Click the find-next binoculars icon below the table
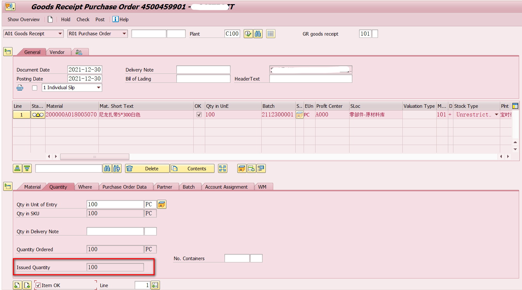522x290 pixels. 117,168
